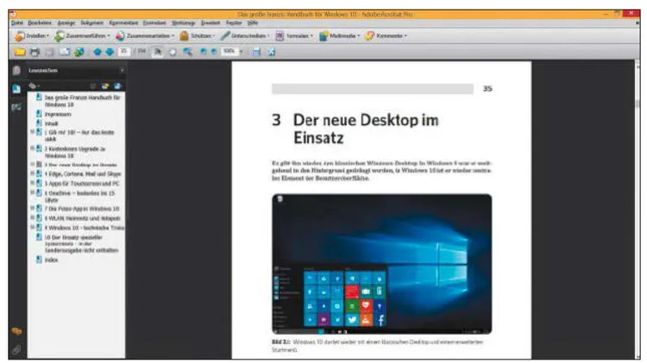Click the Open file folder icon
Image resolution: width=647 pixels, height=363 pixels.
tap(20, 52)
